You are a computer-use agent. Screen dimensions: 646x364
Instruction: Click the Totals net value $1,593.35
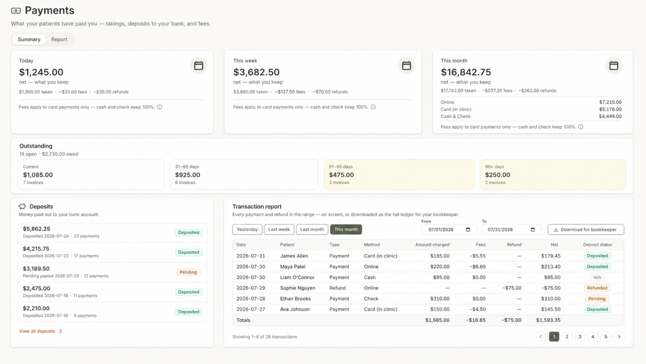click(548, 320)
